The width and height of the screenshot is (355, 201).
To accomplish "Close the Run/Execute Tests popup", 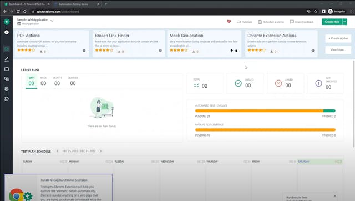I will coord(335,196).
